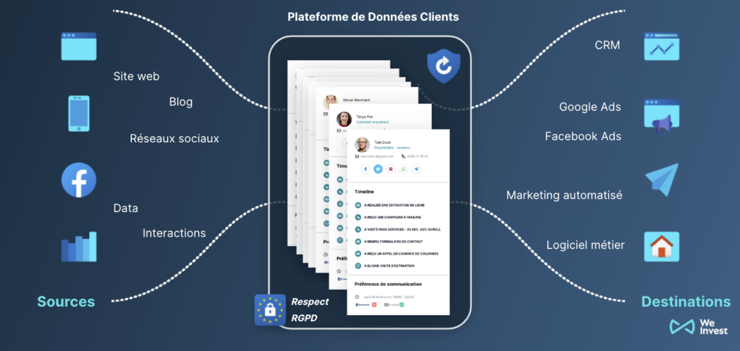The height and width of the screenshot is (351, 740).
Task: Click the 'Respect RGPD' caption
Action: (x=309, y=310)
